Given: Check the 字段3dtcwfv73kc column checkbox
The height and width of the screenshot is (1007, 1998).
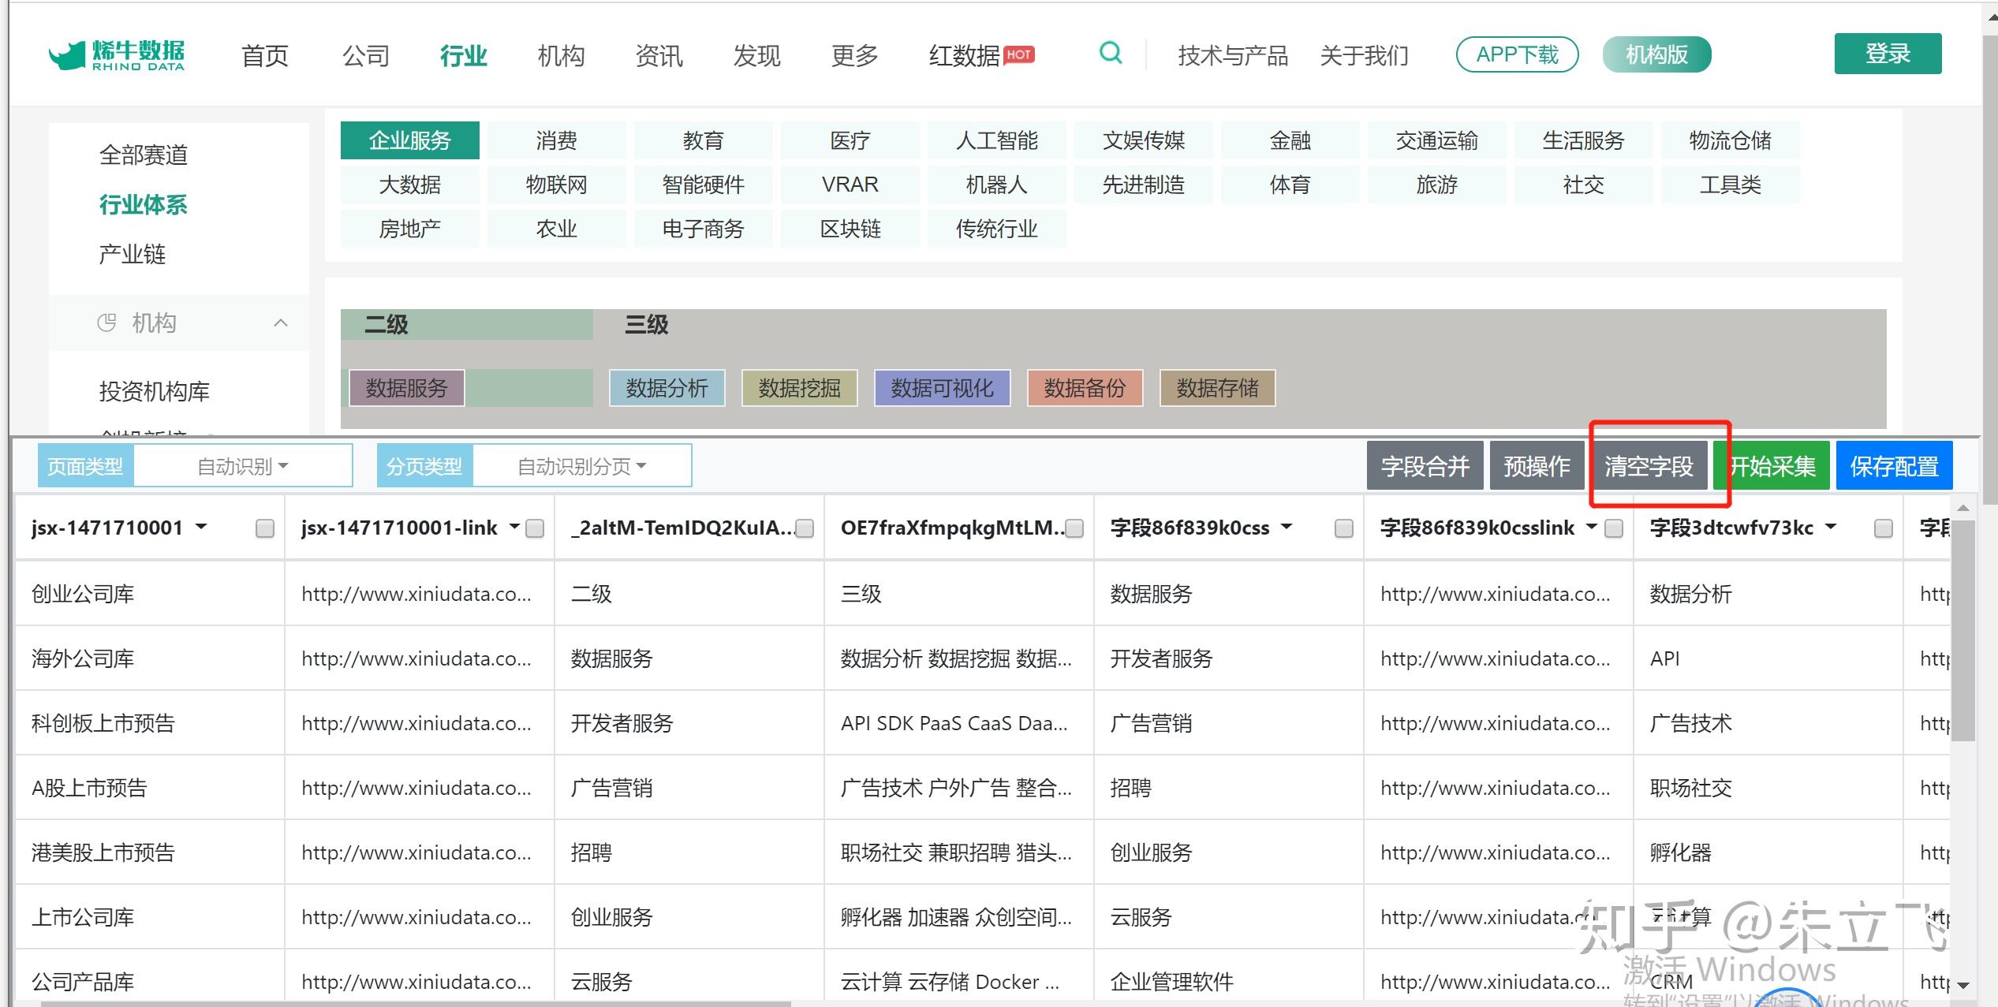Looking at the screenshot, I should point(1884,528).
